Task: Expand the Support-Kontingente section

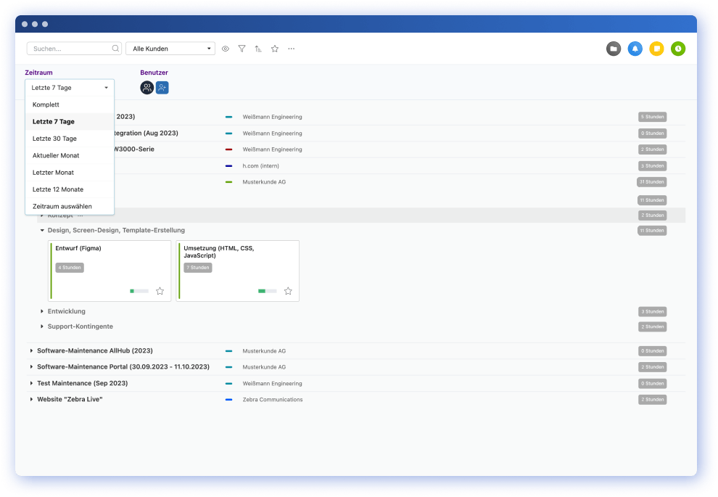Action: 42,326
